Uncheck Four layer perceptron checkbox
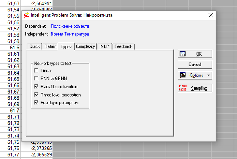The height and width of the screenshot is (159, 237). 36,103
